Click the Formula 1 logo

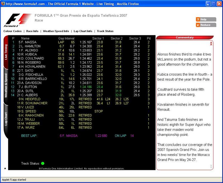point(18,20)
